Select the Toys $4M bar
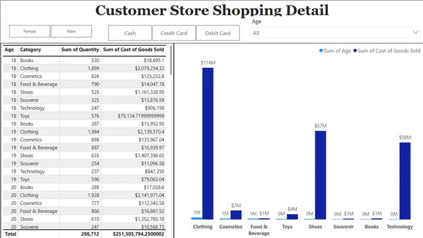This screenshot has height=238, width=423. pyautogui.click(x=292, y=217)
